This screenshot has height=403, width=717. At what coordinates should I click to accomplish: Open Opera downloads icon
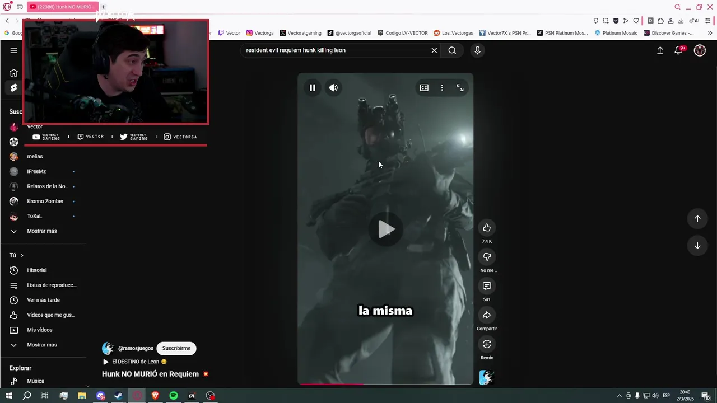pos(681,21)
